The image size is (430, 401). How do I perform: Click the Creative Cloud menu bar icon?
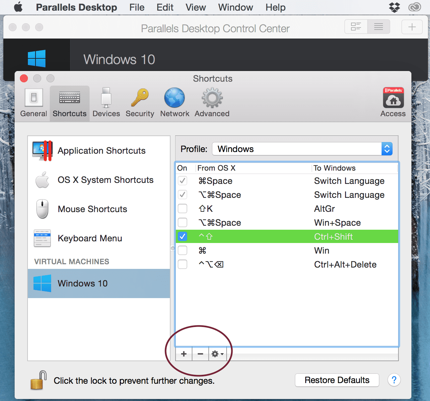414,7
